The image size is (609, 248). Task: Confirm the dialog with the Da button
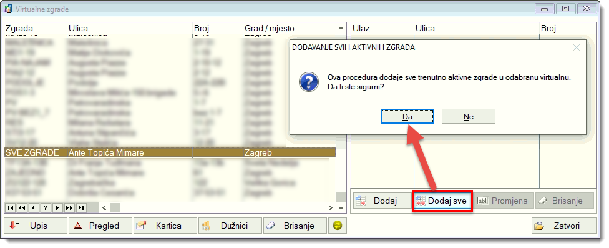coord(407,116)
